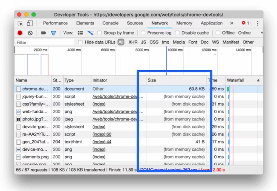The height and width of the screenshot is (191, 277).
Task: Filter requests by Other
Action: tap(248, 42)
